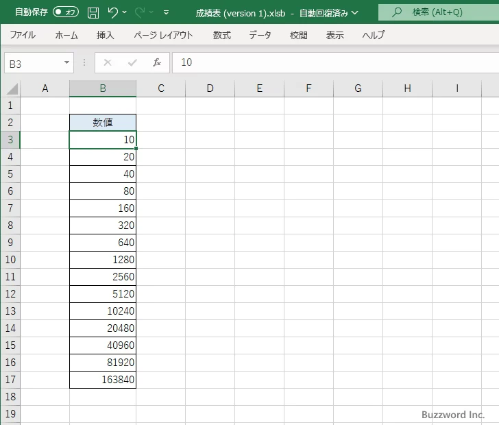
Task: Click the 数値 header cell
Action: click(x=103, y=123)
